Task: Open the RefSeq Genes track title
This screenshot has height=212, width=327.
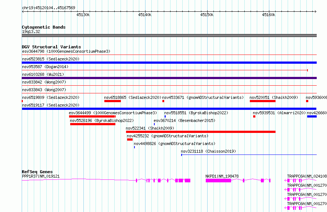Action: pyautogui.click(x=37, y=172)
